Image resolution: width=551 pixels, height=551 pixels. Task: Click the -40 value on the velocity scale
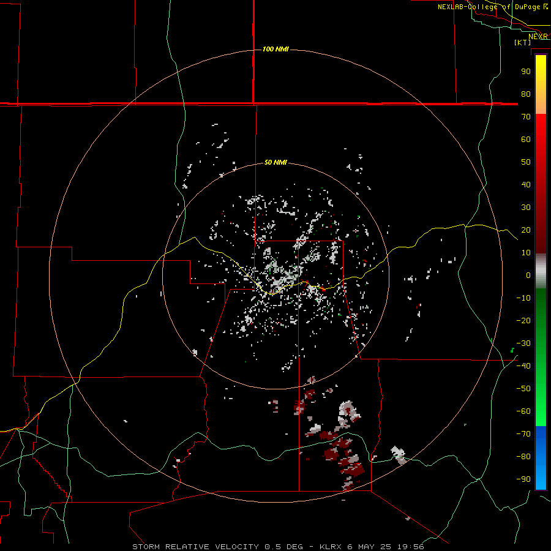point(523,366)
